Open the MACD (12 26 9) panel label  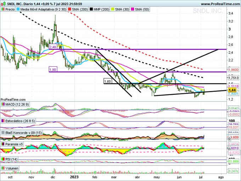(17, 104)
